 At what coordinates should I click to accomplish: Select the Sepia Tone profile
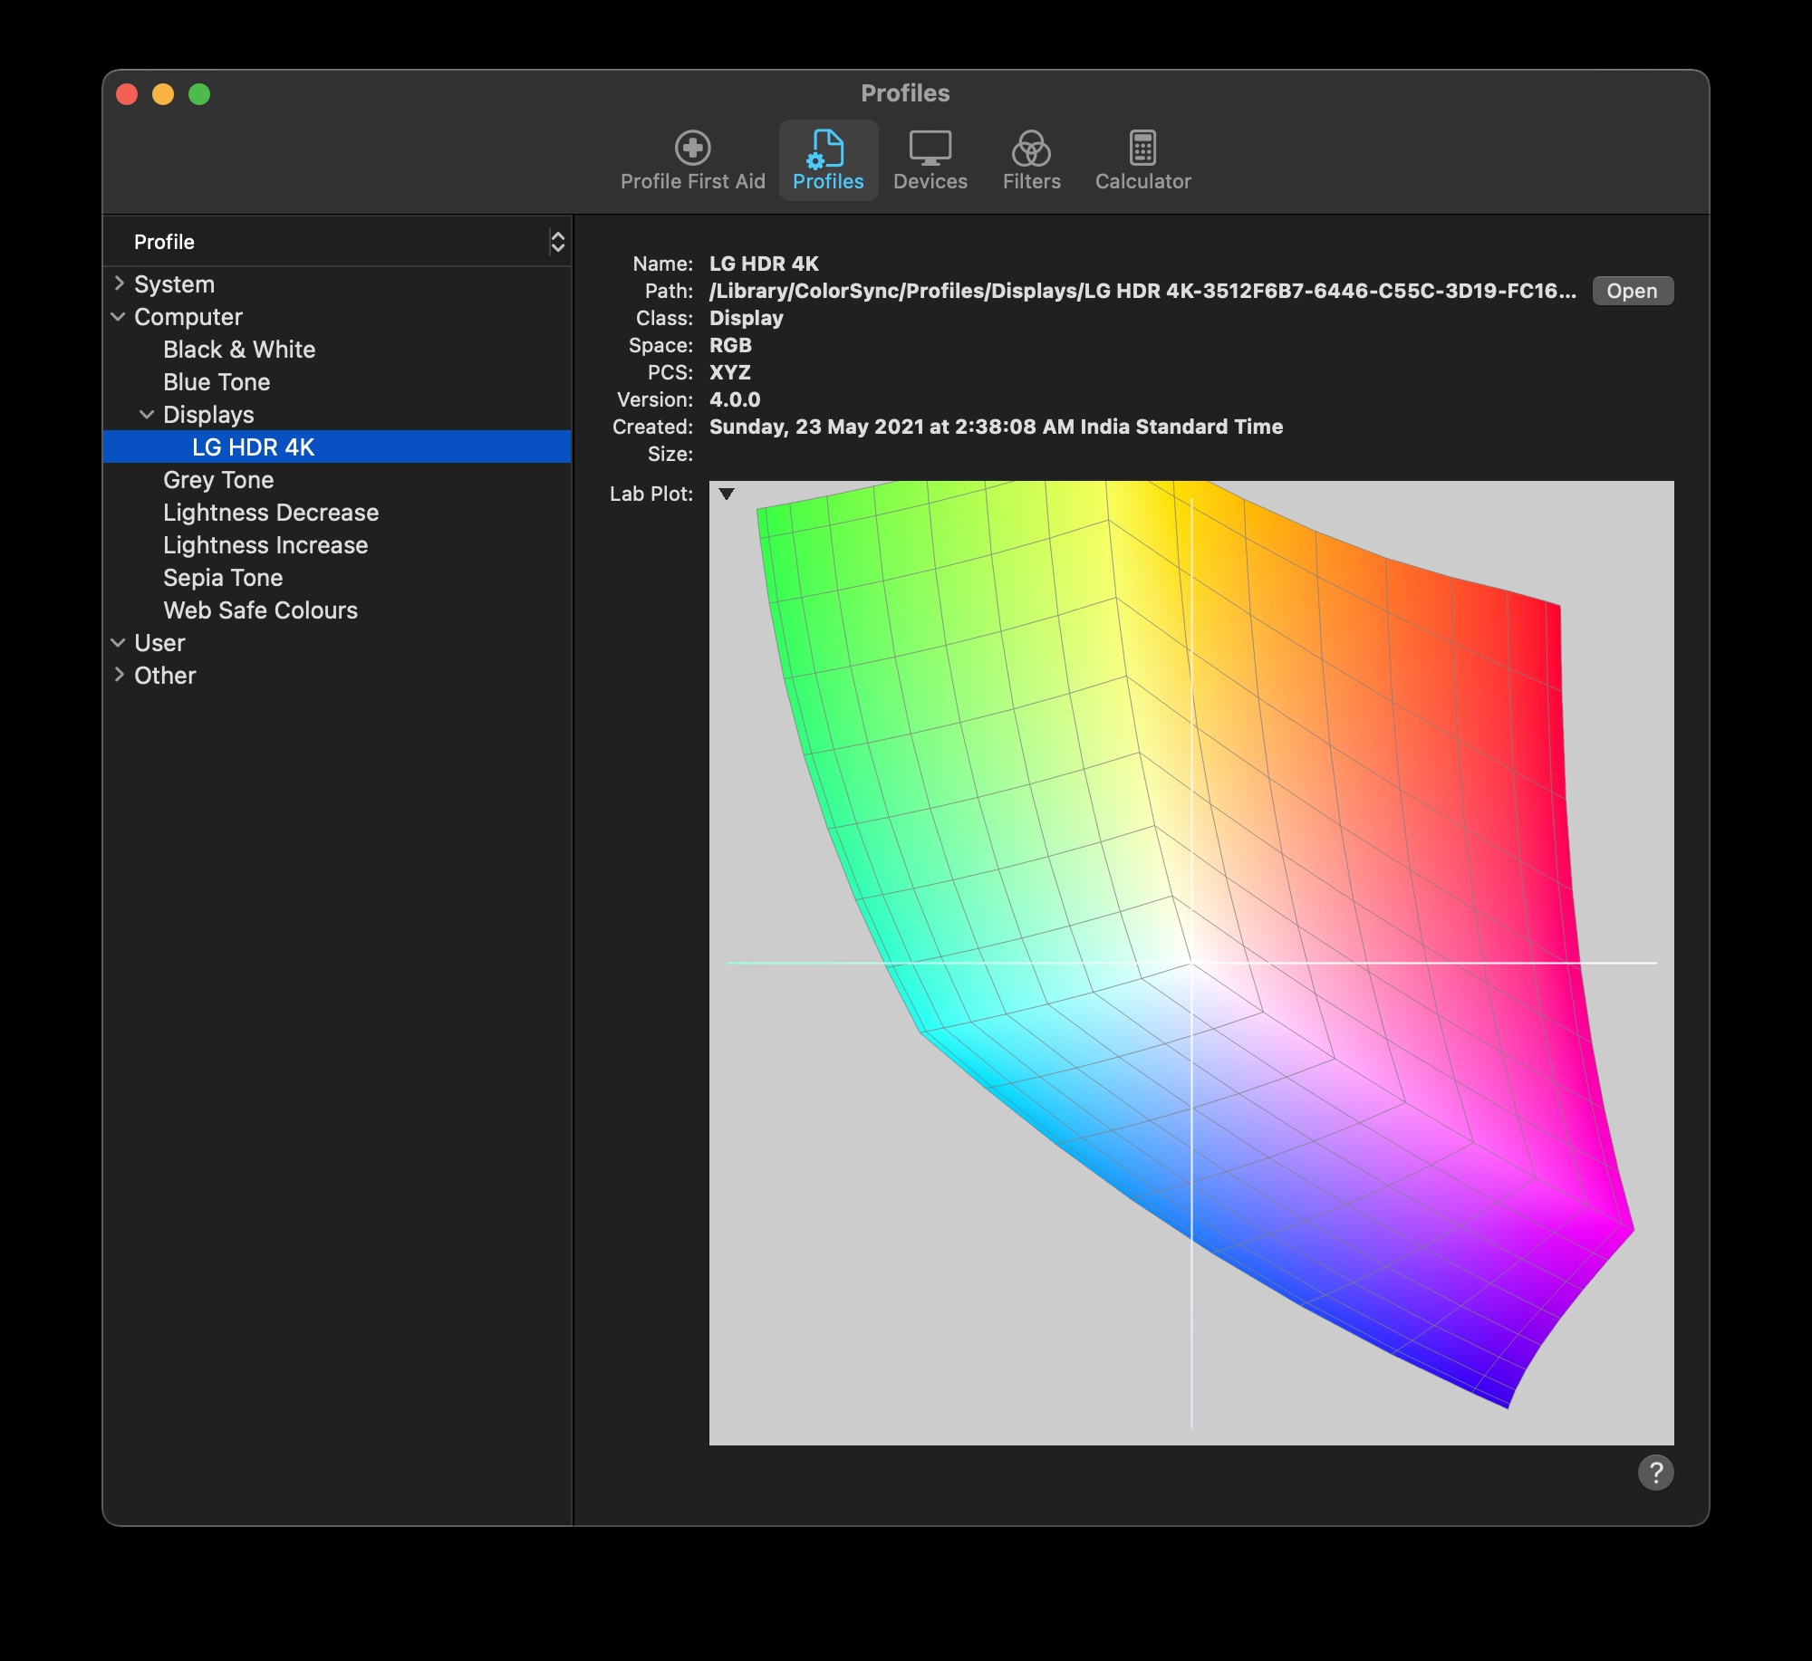pyautogui.click(x=223, y=578)
